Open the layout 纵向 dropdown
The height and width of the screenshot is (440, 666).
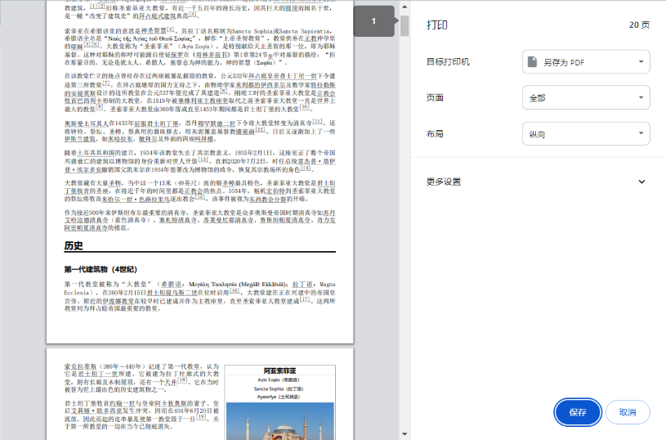pyautogui.click(x=586, y=134)
